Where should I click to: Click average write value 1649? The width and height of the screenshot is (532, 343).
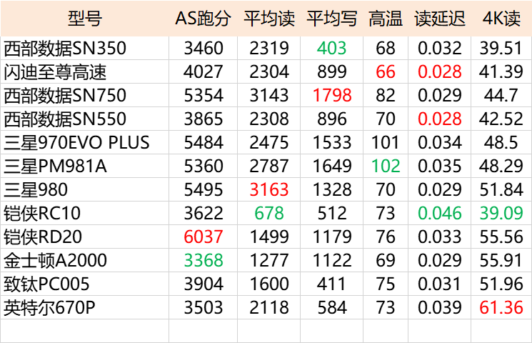332,166
